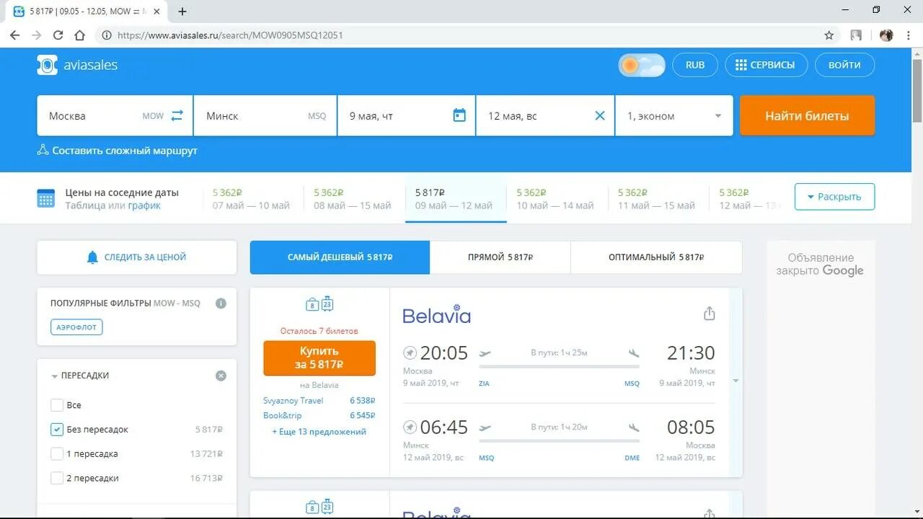
Task: Check the Все transfers checkbox
Action: (57, 405)
